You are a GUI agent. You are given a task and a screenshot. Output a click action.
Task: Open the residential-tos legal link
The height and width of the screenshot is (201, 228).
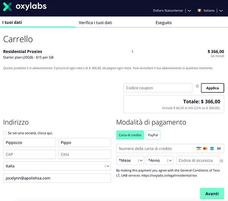pos(169,176)
